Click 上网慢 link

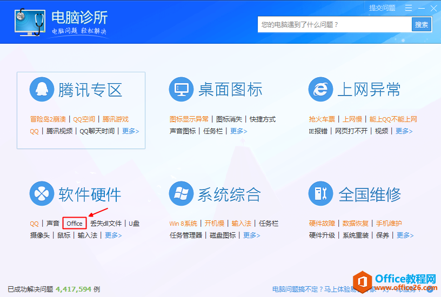[x=352, y=119]
